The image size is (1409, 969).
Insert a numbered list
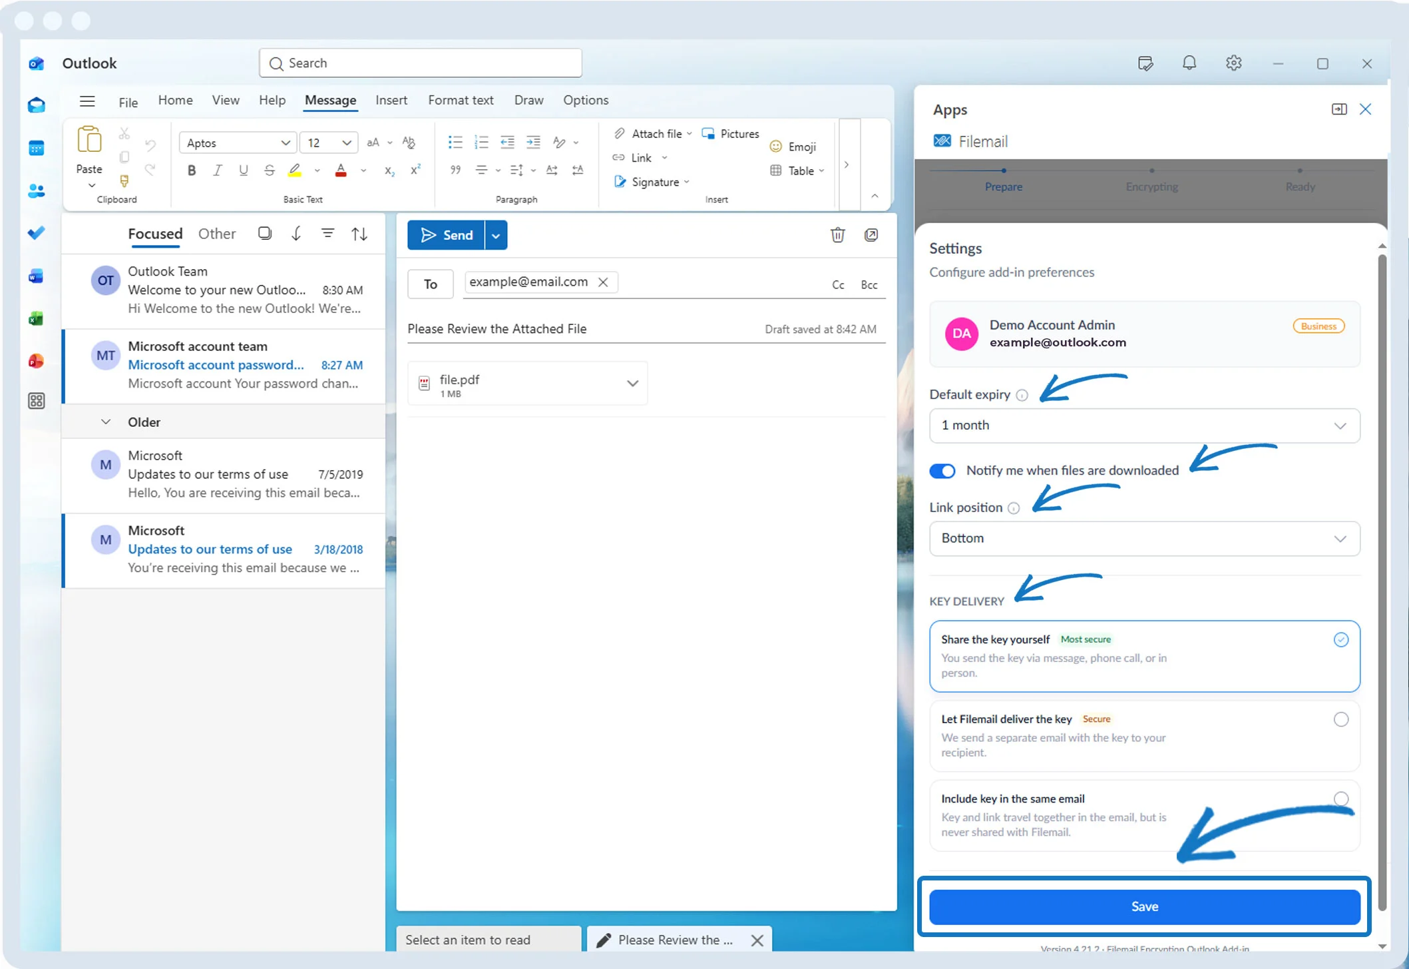pos(481,142)
